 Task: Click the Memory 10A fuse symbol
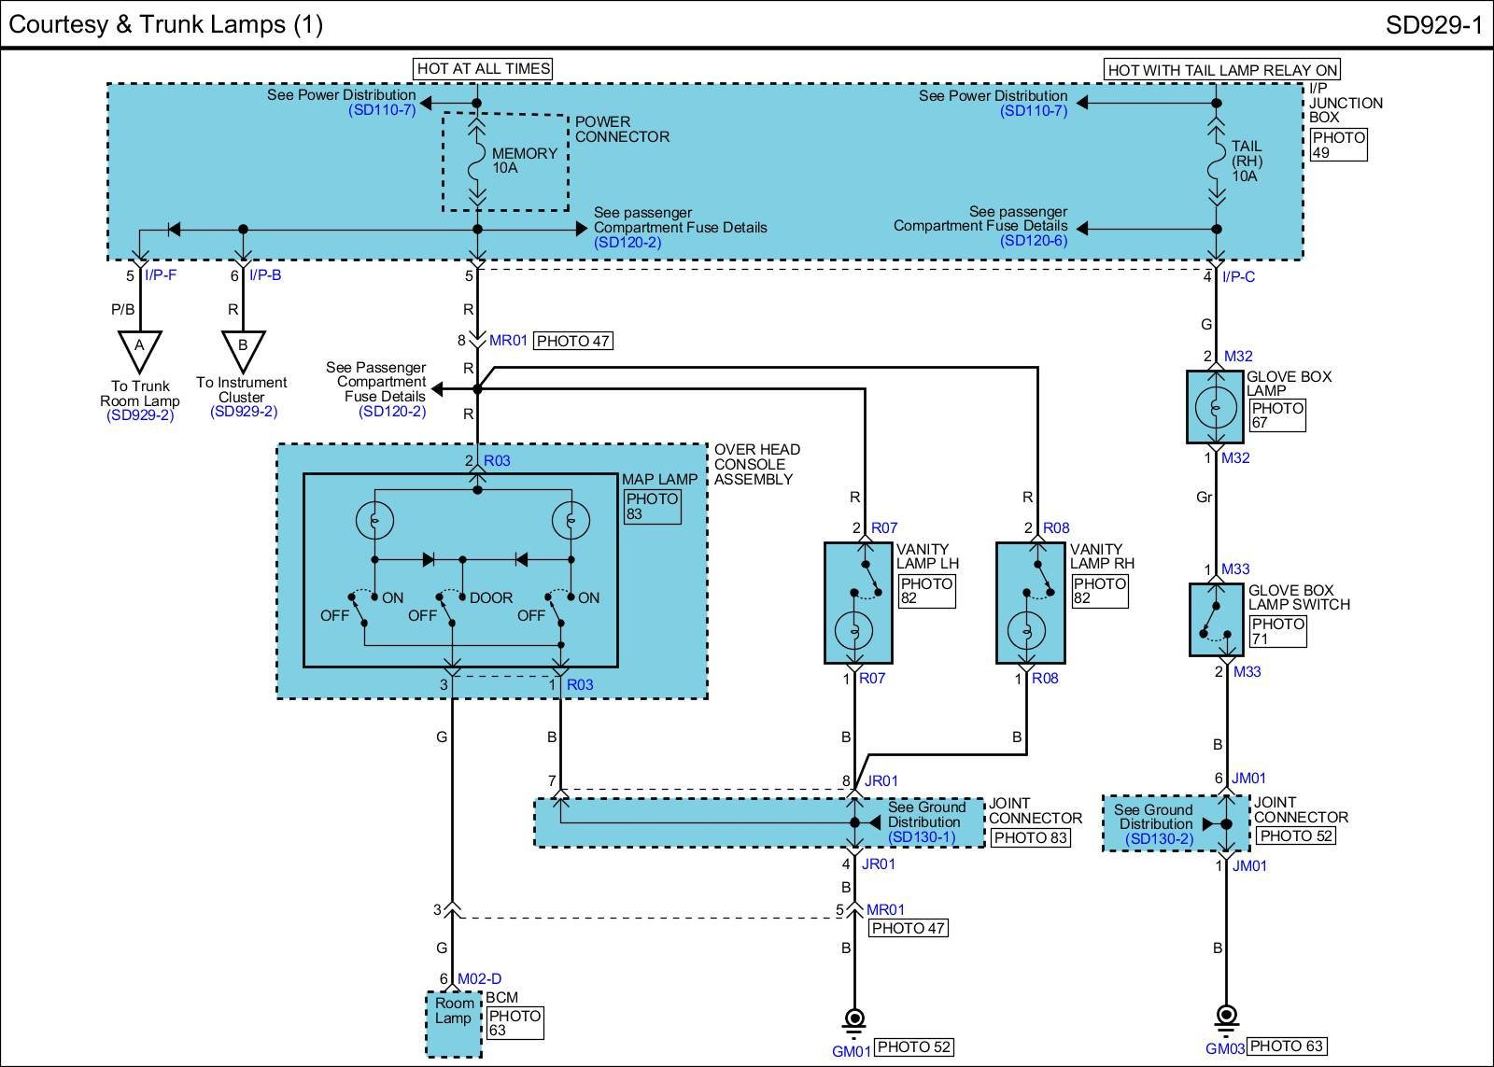477,161
